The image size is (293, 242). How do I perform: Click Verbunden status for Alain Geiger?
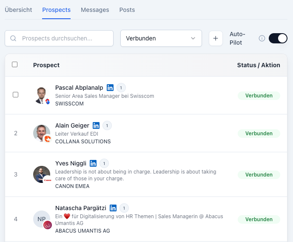tap(259, 134)
